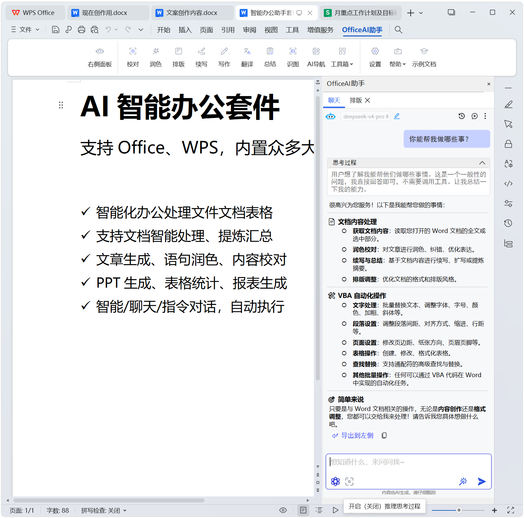Switch to the 文案创作内容.docx document tab
This screenshot has width=524, height=518.
pos(193,13)
